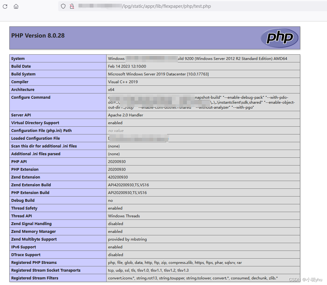Click Thread API label
Screen dimensions: 327x285
point(21,216)
